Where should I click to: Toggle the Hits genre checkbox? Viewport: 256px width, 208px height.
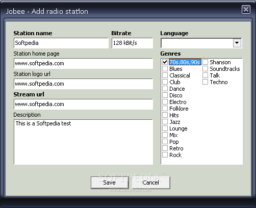(165, 115)
